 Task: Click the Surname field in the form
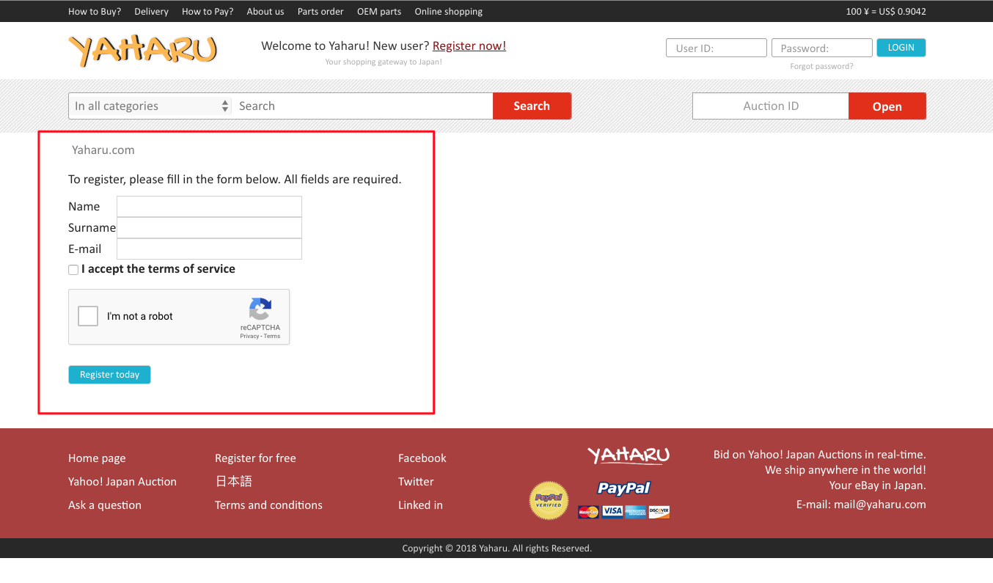(x=209, y=227)
